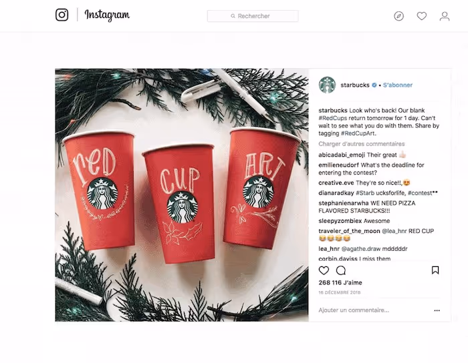Open abicadabi_emoji commenter profile

point(342,155)
